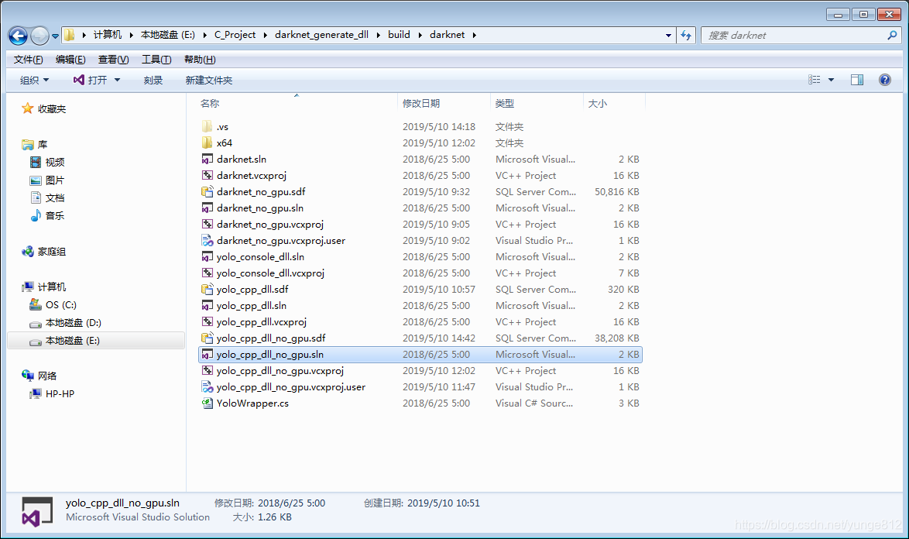
Task: Select 网络 in the navigation pane
Action: click(47, 376)
